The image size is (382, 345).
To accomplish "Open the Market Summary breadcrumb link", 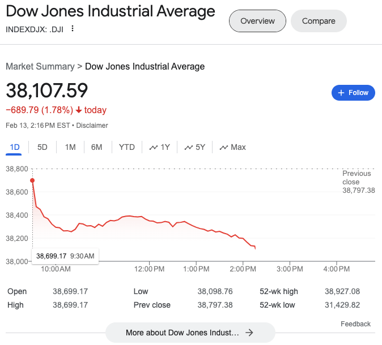I will 40,66.
